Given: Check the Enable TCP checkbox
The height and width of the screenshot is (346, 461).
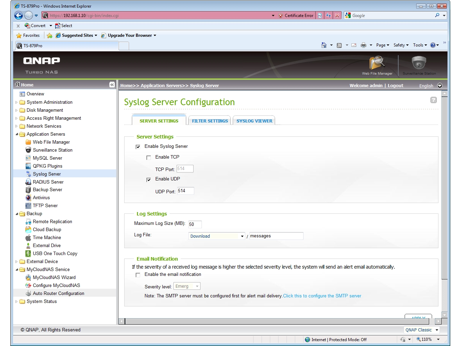Looking at the screenshot, I should [x=148, y=158].
